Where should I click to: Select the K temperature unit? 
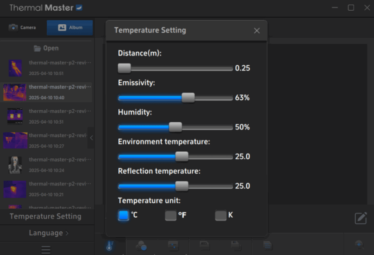(x=221, y=215)
